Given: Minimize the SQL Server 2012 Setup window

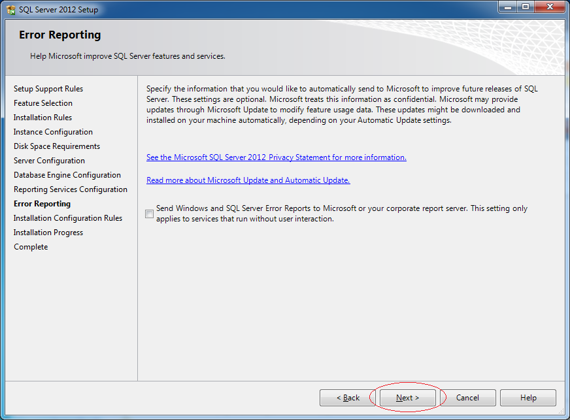Looking at the screenshot, I should [508, 7].
